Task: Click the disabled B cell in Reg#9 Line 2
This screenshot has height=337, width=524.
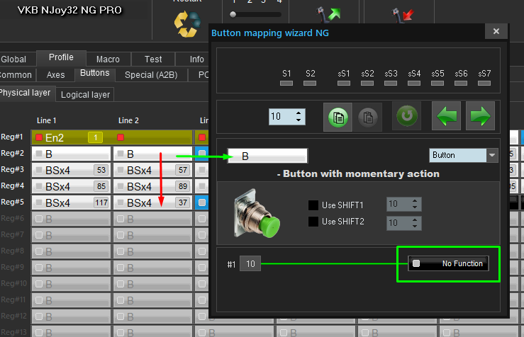Action: coord(152,268)
